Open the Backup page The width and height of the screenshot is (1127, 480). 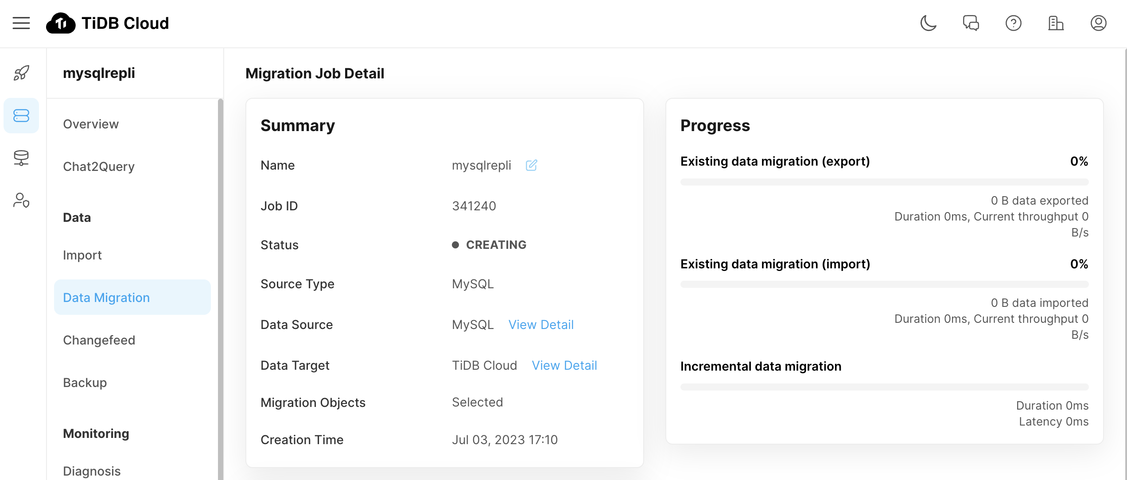tap(85, 383)
